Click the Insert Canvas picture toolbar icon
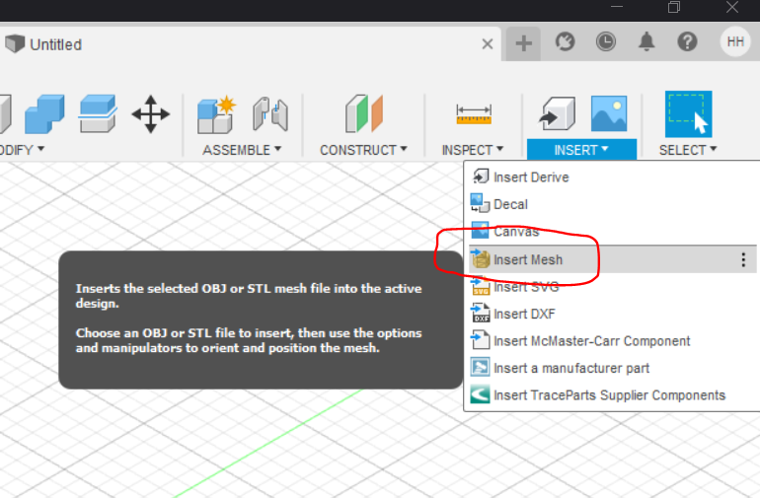Viewport: 760px width, 498px height. [609, 113]
